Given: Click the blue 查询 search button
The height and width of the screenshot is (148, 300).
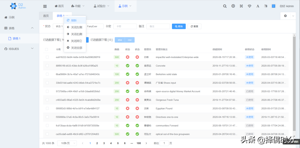Looking at the screenshot, I should pos(179,26).
